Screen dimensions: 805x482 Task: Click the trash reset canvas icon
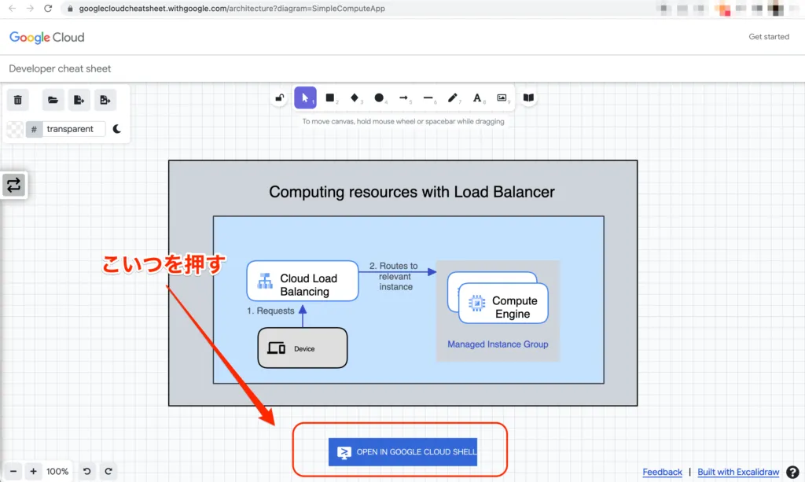tap(18, 100)
